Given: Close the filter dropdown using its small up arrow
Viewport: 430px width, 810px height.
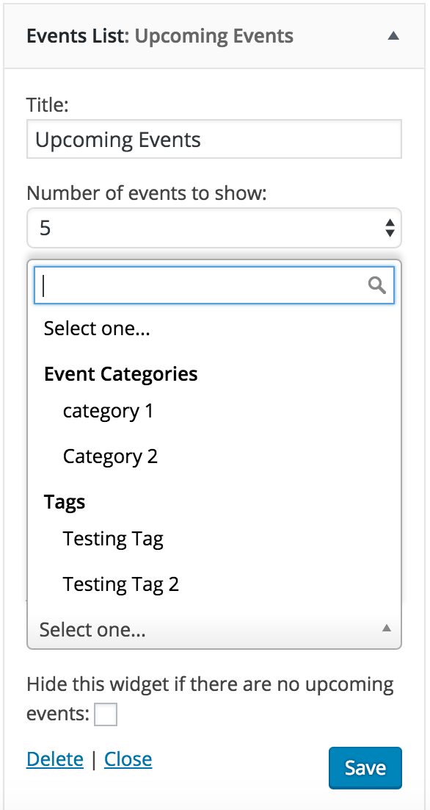Looking at the screenshot, I should tap(387, 628).
